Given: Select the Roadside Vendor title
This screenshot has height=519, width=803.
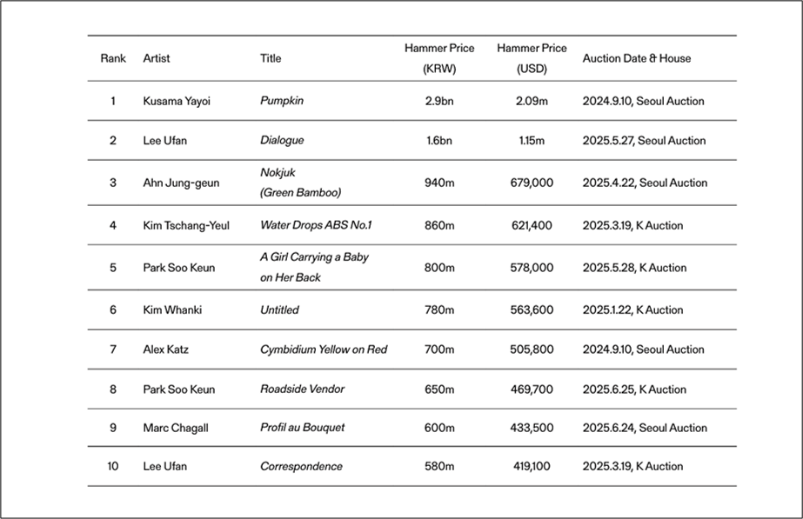Looking at the screenshot, I should point(302,389).
